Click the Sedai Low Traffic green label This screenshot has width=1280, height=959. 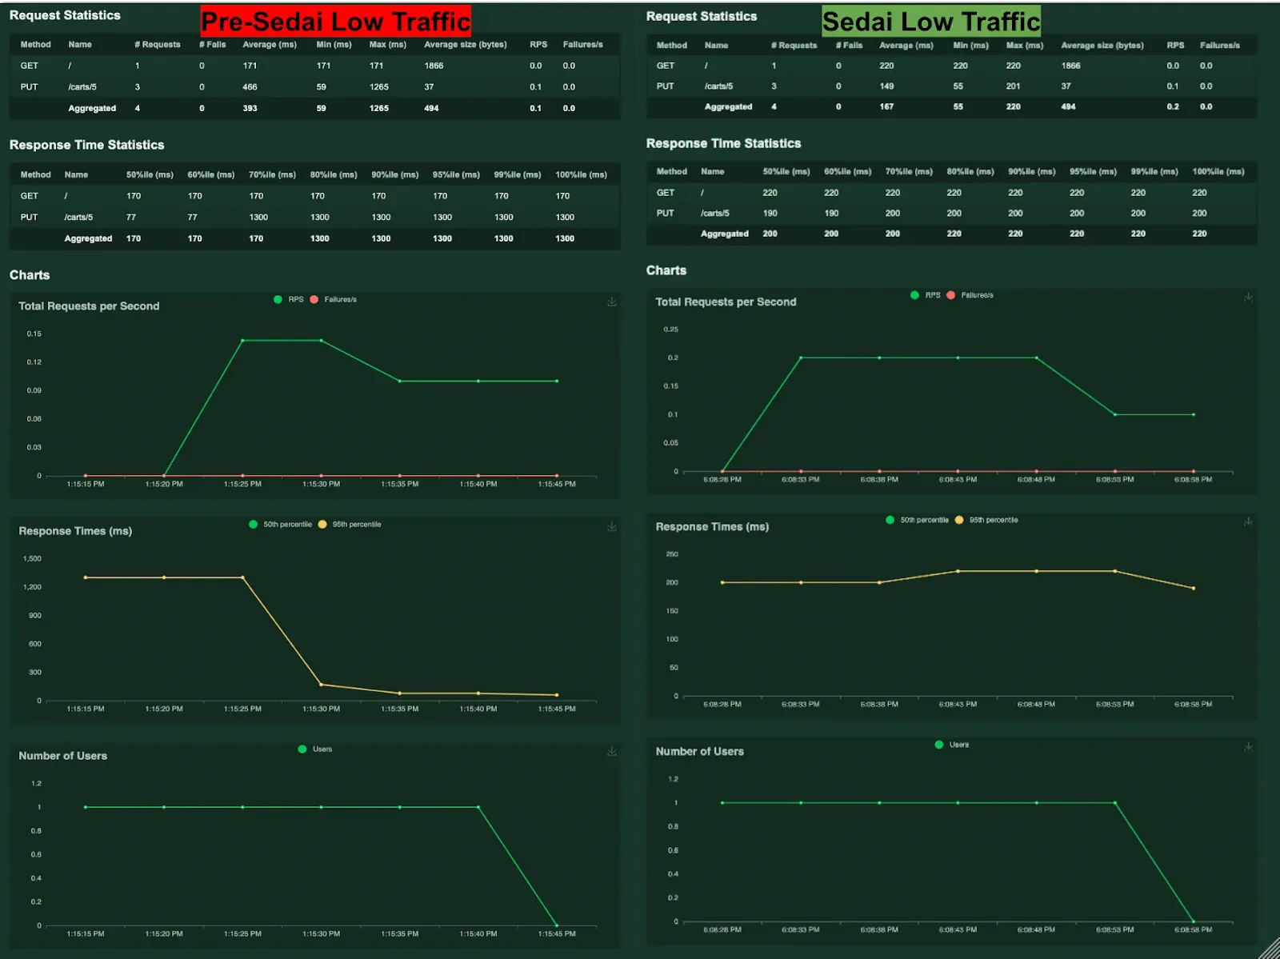point(931,21)
